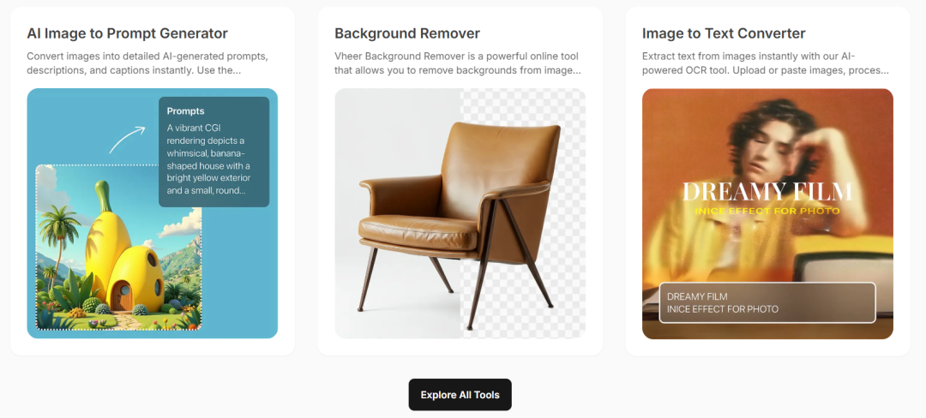Click the Dreamy Film poster thumbnail
926x418 pixels.
coord(767,213)
